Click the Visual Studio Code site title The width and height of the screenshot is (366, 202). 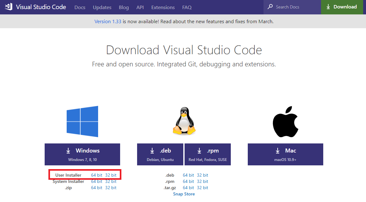click(41, 7)
